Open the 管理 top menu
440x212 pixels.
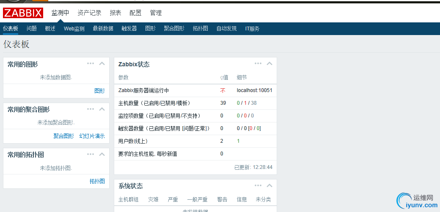tap(156, 13)
